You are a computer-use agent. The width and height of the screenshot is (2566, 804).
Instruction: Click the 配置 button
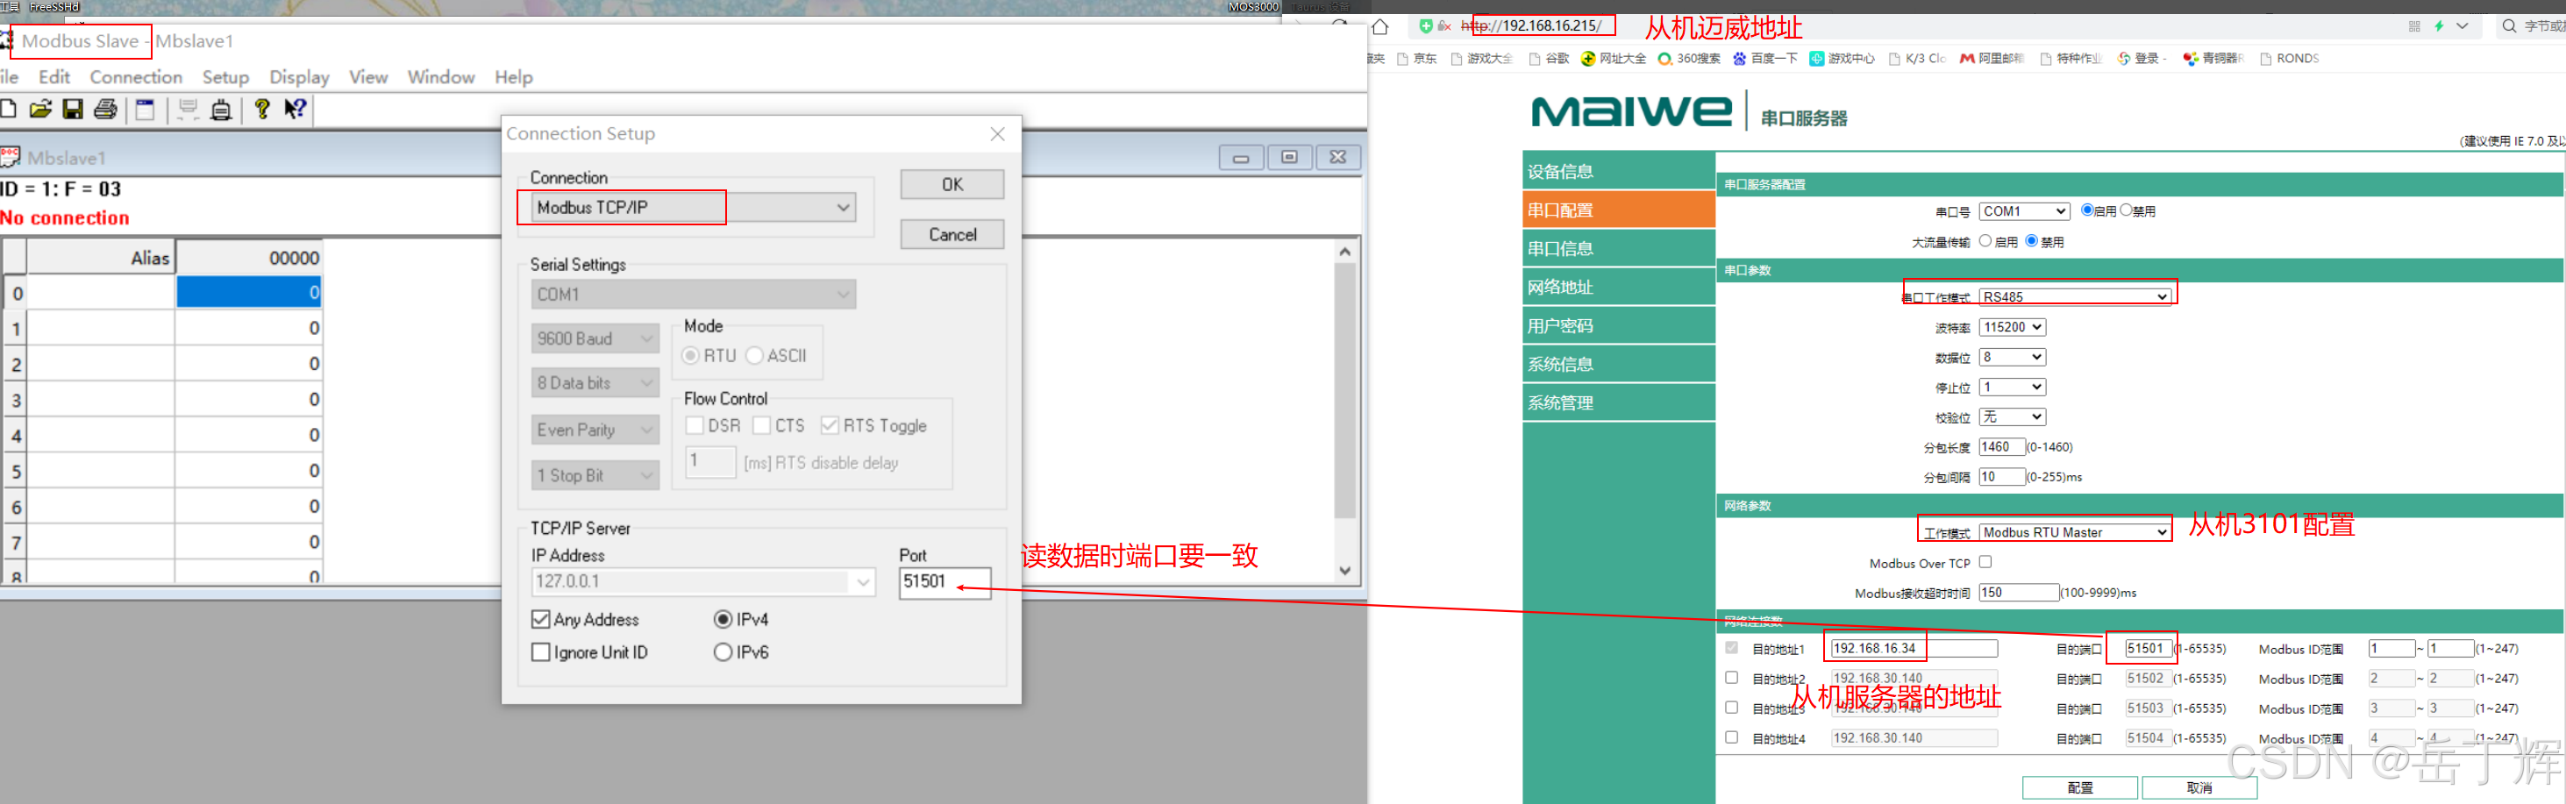pyautogui.click(x=2080, y=788)
